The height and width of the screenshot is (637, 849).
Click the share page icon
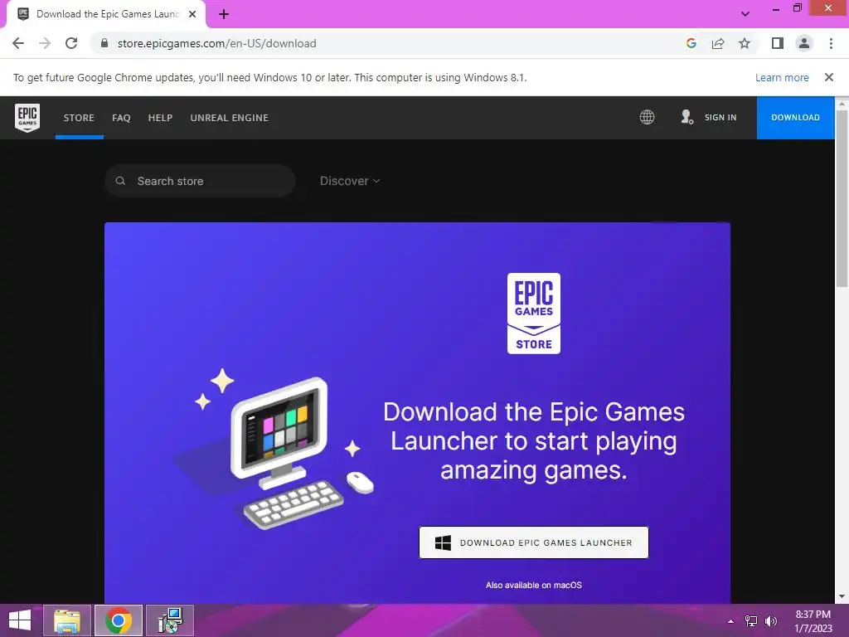point(718,43)
